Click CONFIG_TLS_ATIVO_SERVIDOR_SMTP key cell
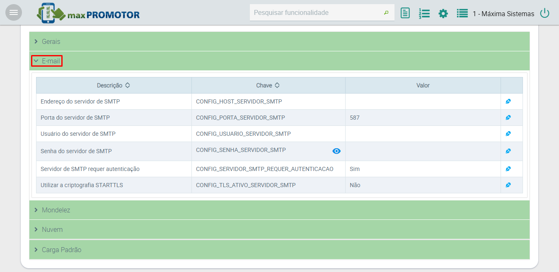This screenshot has width=559, height=272. click(269, 185)
